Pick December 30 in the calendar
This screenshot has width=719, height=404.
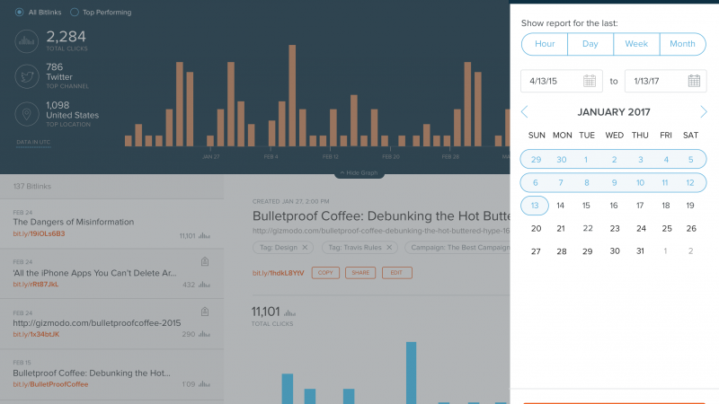coord(561,160)
